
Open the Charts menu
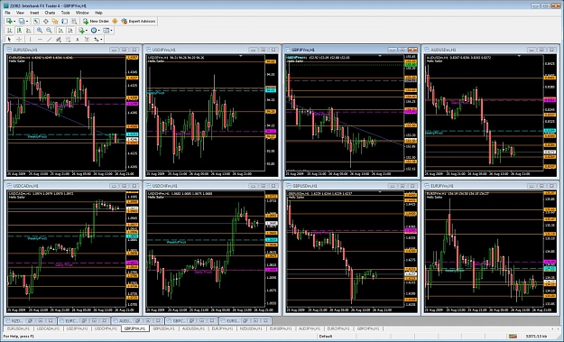click(50, 13)
